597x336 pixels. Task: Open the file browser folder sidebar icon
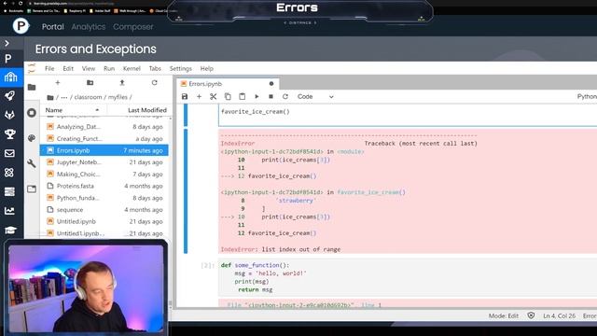click(32, 87)
